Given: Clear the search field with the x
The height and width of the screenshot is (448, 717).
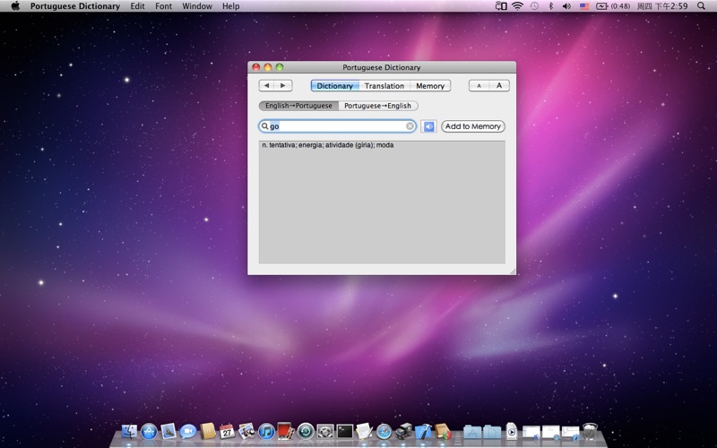Looking at the screenshot, I should pyautogui.click(x=410, y=126).
